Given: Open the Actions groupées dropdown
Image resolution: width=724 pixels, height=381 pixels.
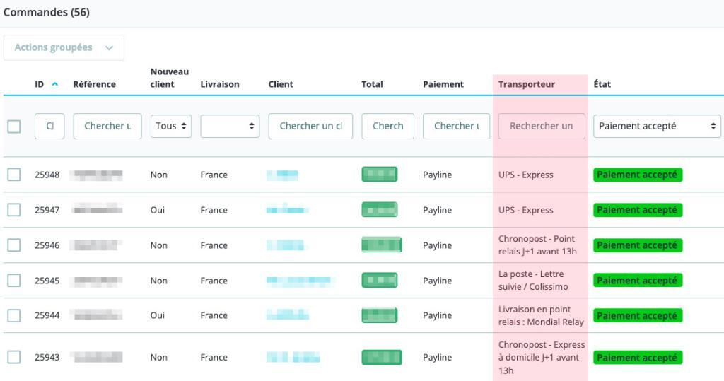Looking at the screenshot, I should (64, 47).
